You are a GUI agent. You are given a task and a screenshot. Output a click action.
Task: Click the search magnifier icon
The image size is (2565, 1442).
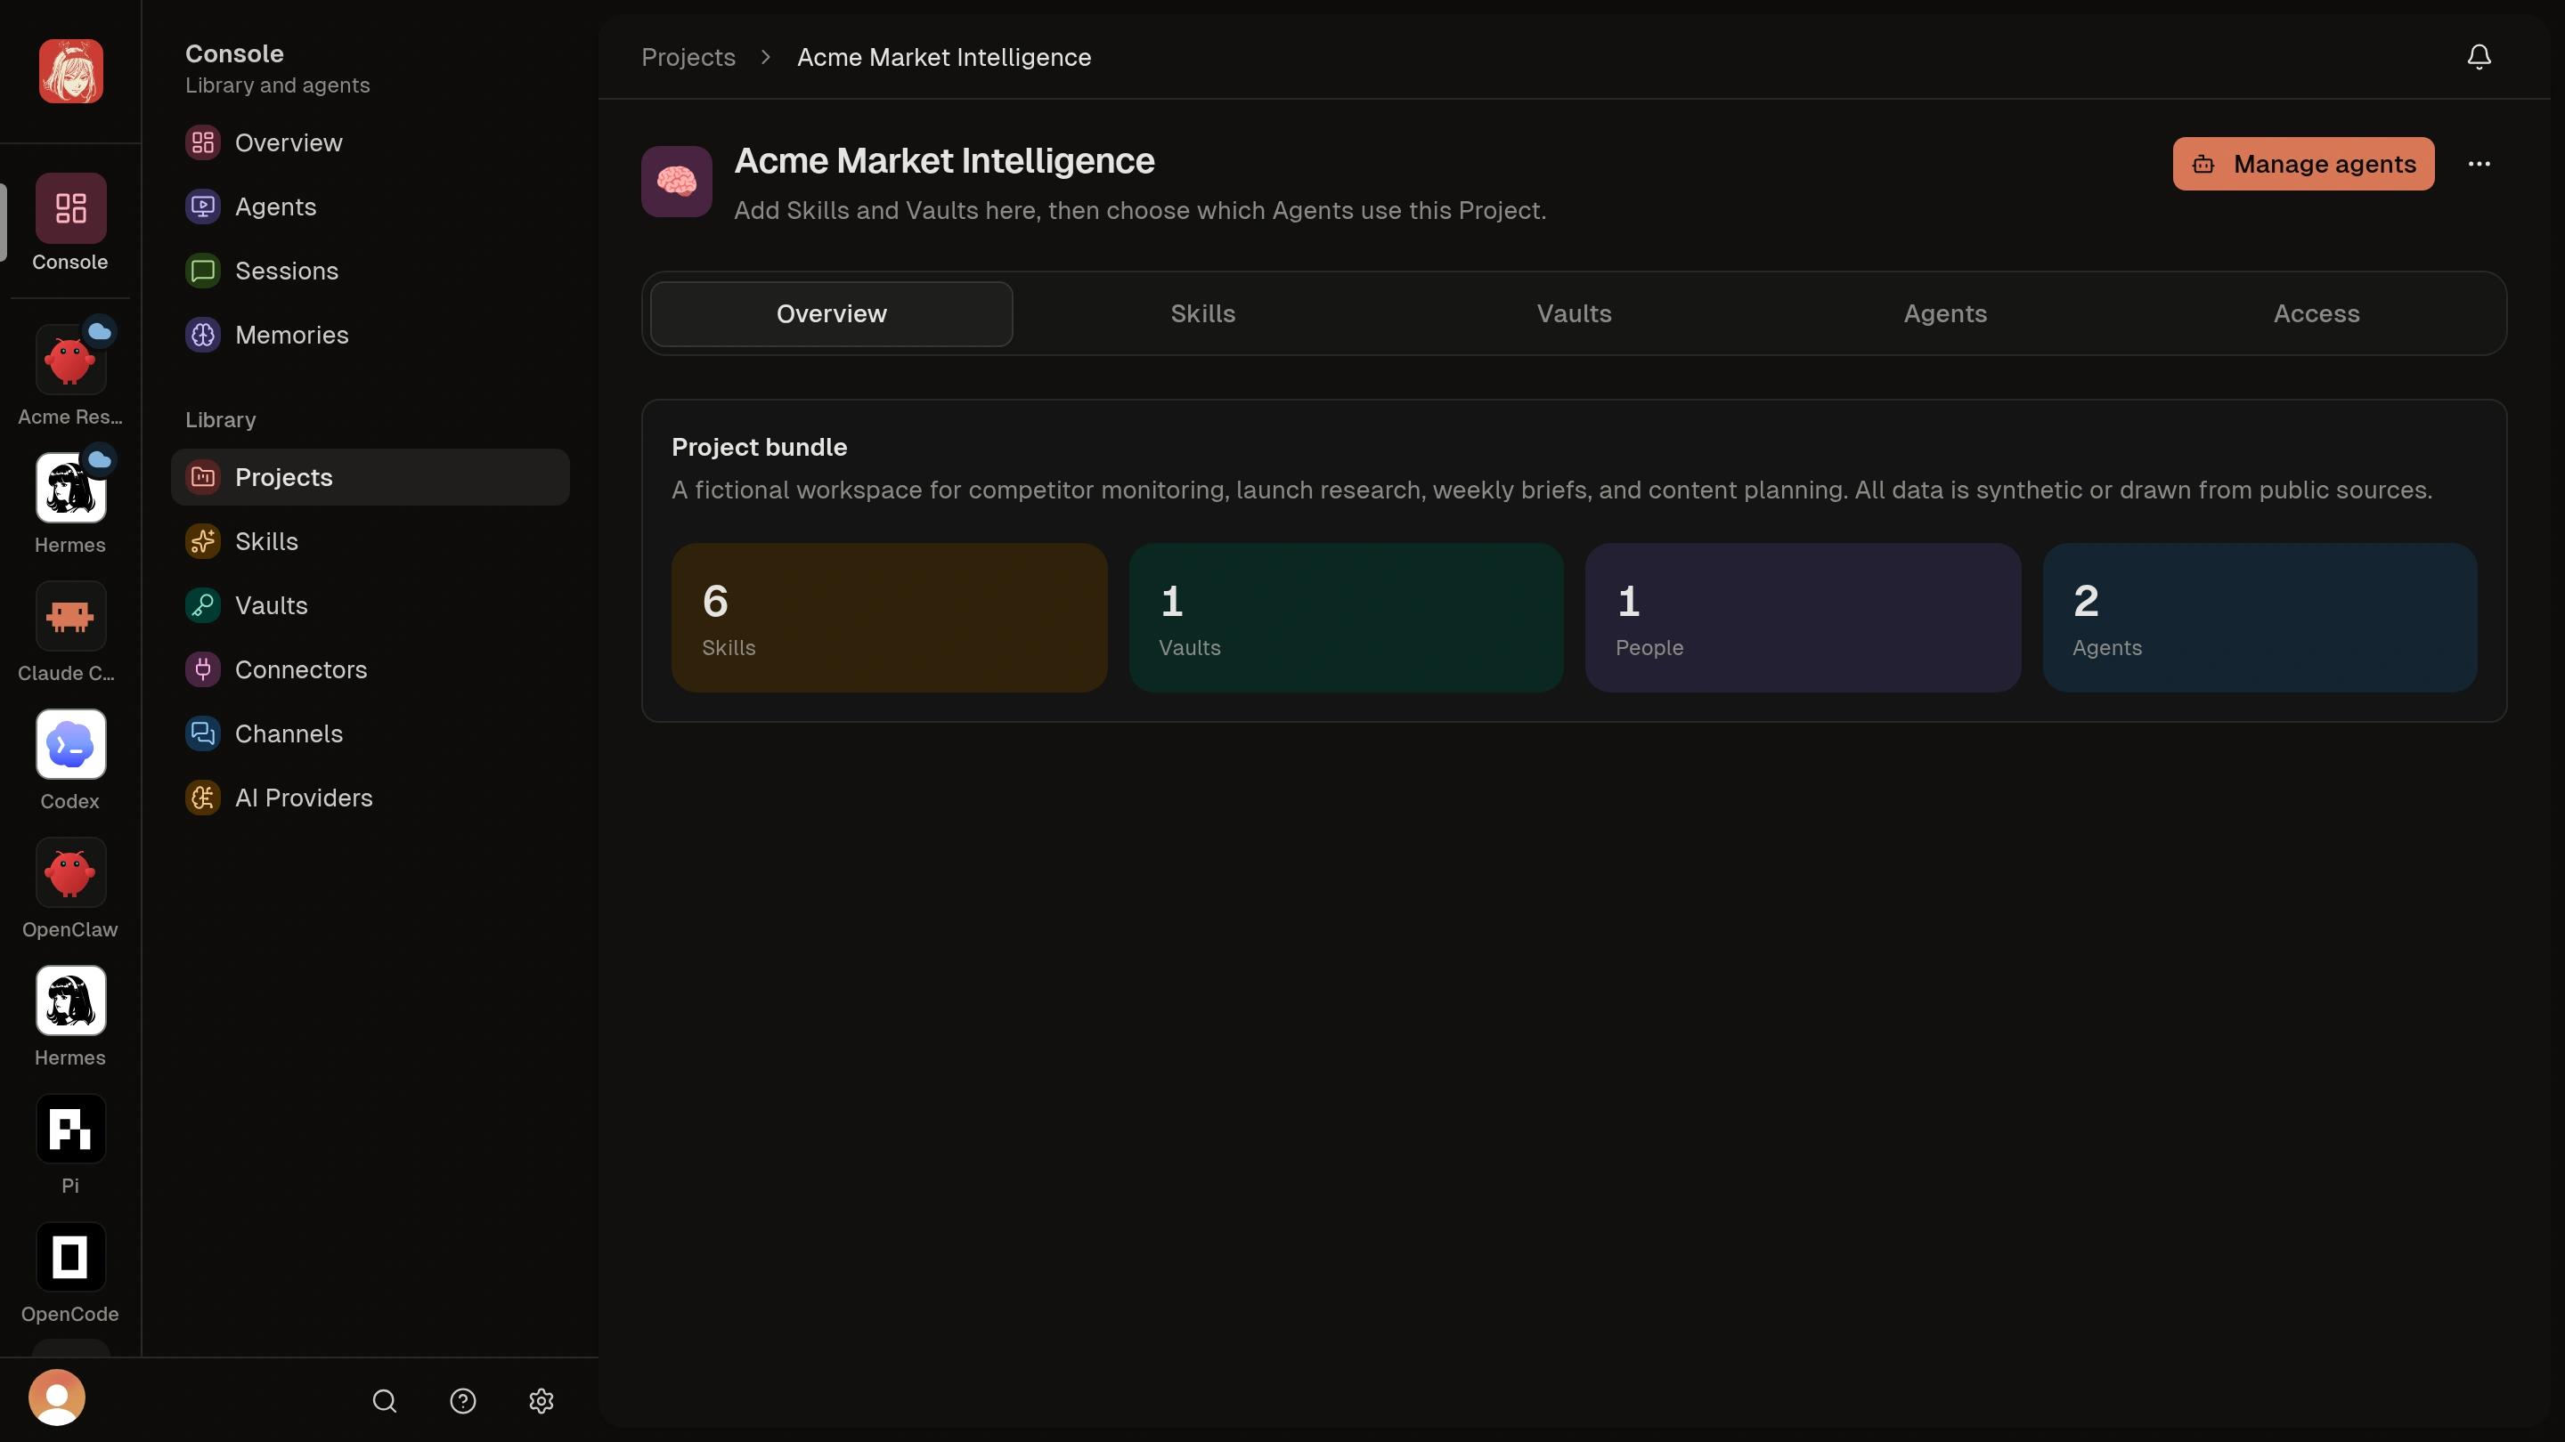coord(385,1401)
